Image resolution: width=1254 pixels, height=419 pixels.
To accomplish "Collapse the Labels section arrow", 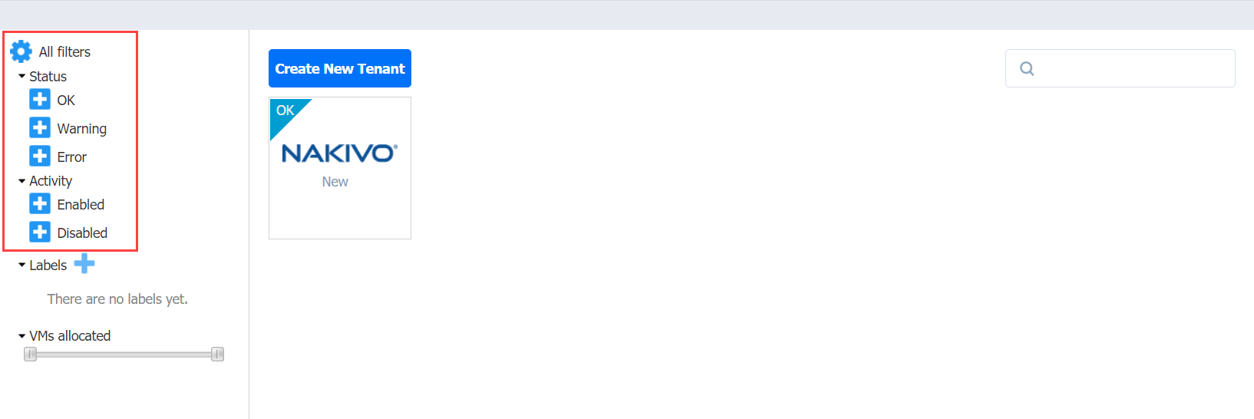I will [22, 265].
